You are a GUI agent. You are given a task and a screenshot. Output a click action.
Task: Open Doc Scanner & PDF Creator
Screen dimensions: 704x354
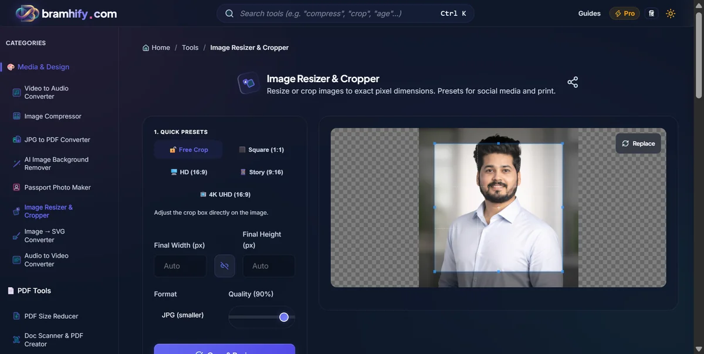point(53,340)
